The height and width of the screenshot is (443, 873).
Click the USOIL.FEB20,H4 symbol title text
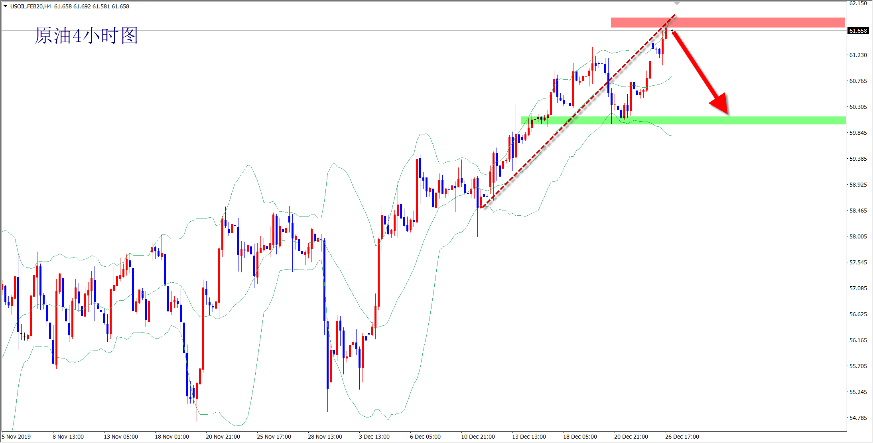(x=31, y=6)
